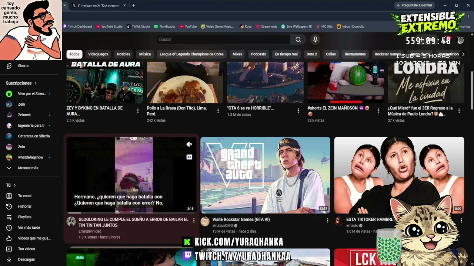Open the YouTube Studio bookmark
The height and width of the screenshot is (266, 474).
click(109, 27)
